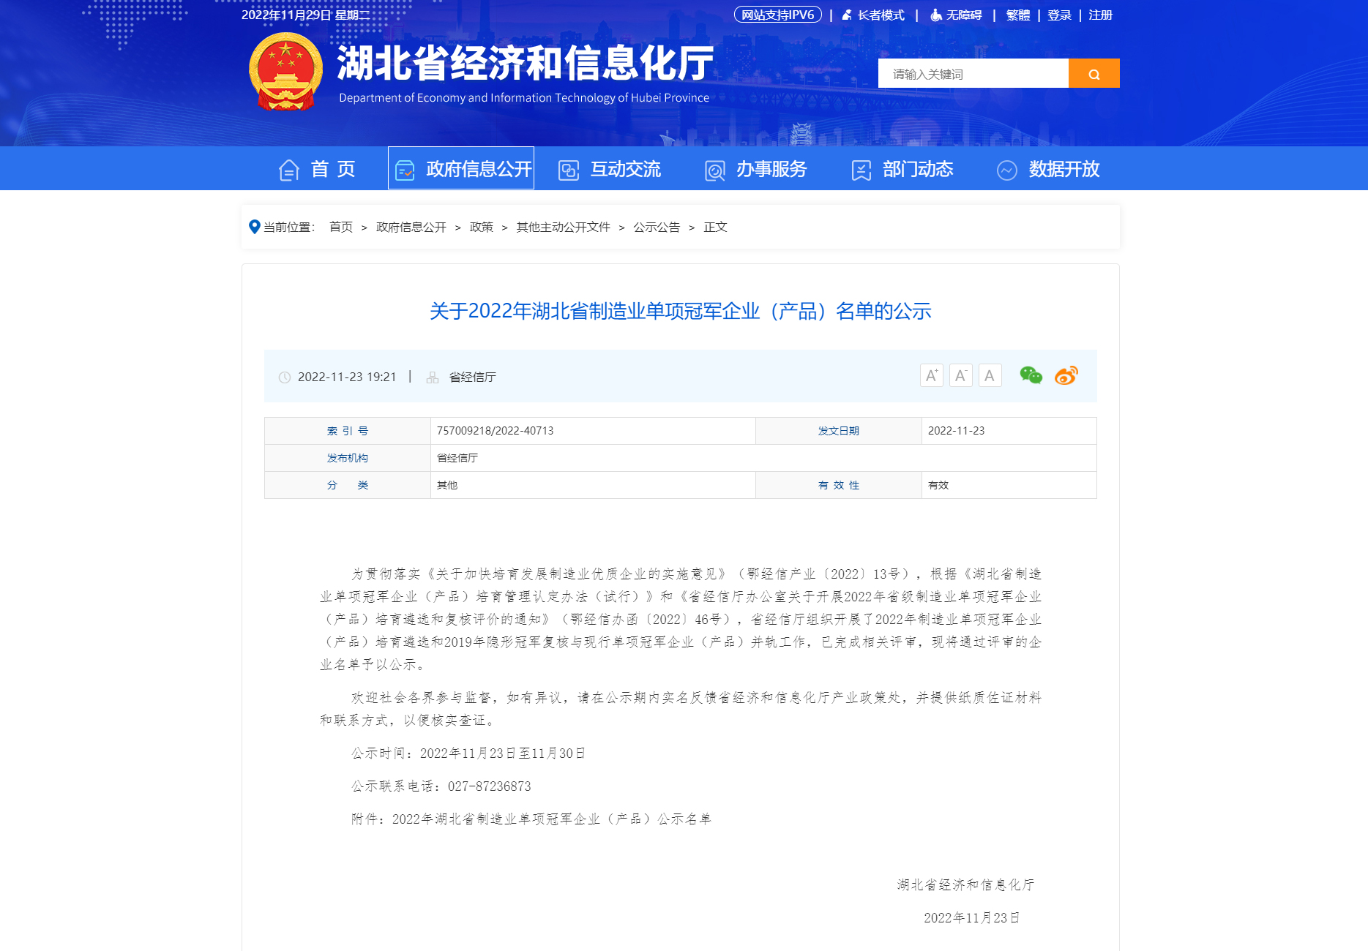Image resolution: width=1368 pixels, height=951 pixels.
Task: Click the 发布机构 label cell
Action: click(348, 458)
